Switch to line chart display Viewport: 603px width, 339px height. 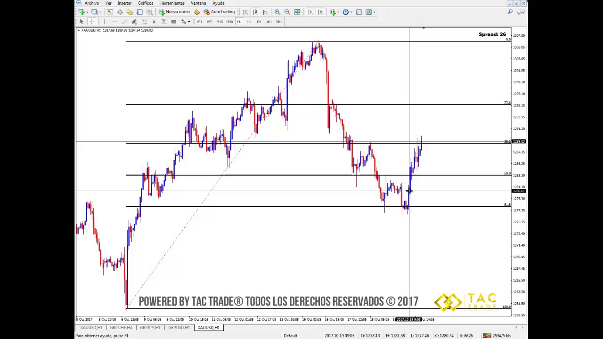click(x=265, y=12)
